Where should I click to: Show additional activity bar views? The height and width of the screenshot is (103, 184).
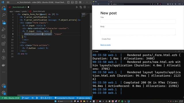(x=4, y=72)
